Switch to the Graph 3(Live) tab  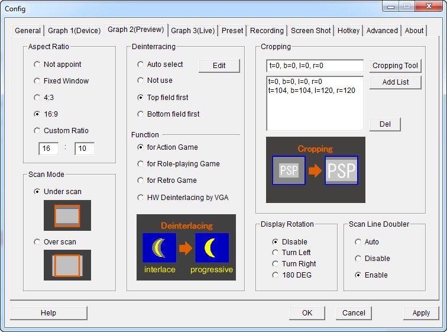tap(193, 31)
